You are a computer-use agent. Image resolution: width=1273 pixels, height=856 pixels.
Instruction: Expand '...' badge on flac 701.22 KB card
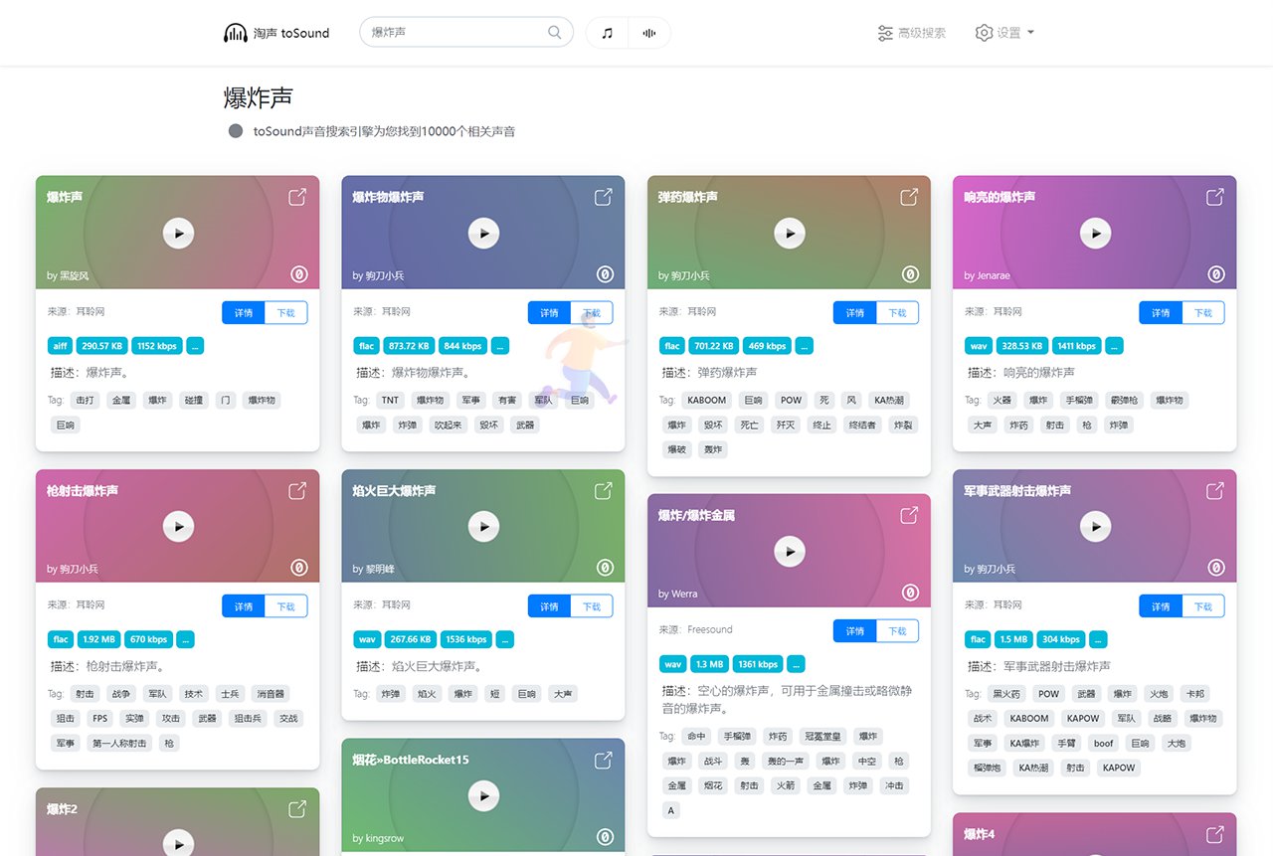click(x=804, y=346)
